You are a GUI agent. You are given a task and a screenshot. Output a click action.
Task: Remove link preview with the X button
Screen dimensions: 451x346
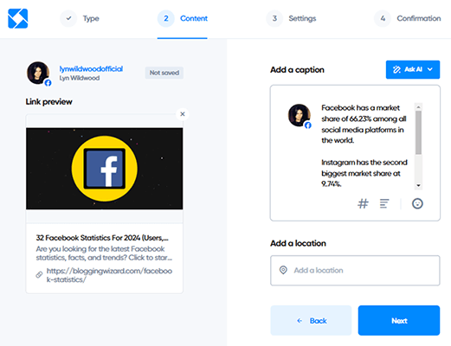183,114
